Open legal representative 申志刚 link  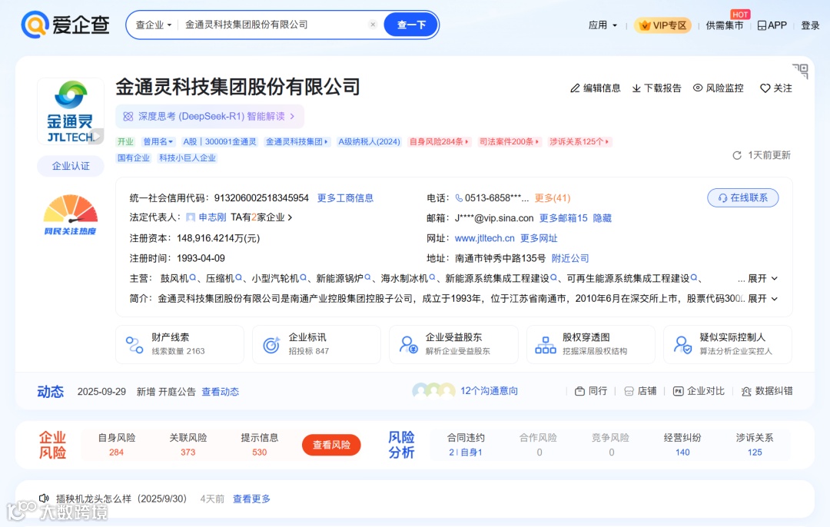212,217
